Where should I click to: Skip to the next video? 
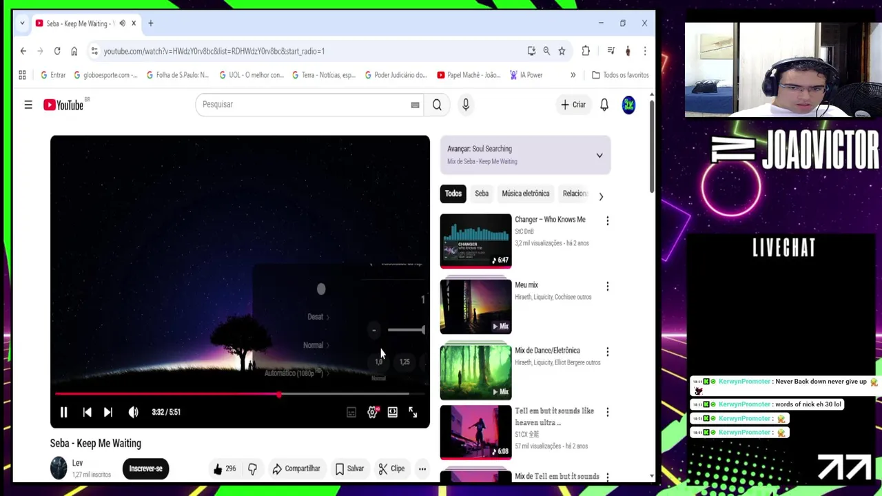click(108, 412)
